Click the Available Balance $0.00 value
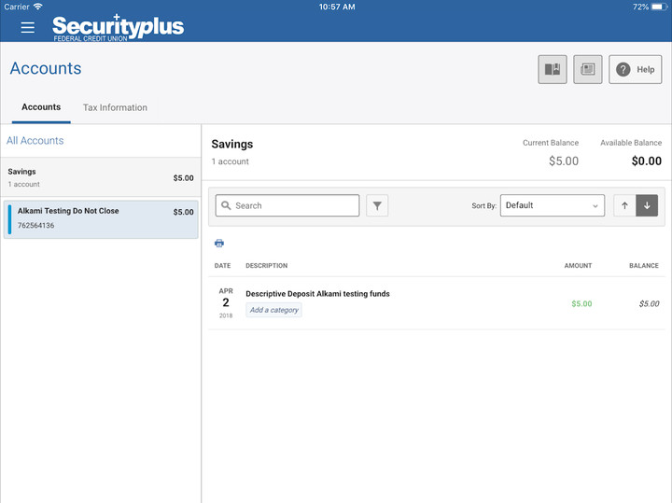672x503 pixels. [646, 161]
